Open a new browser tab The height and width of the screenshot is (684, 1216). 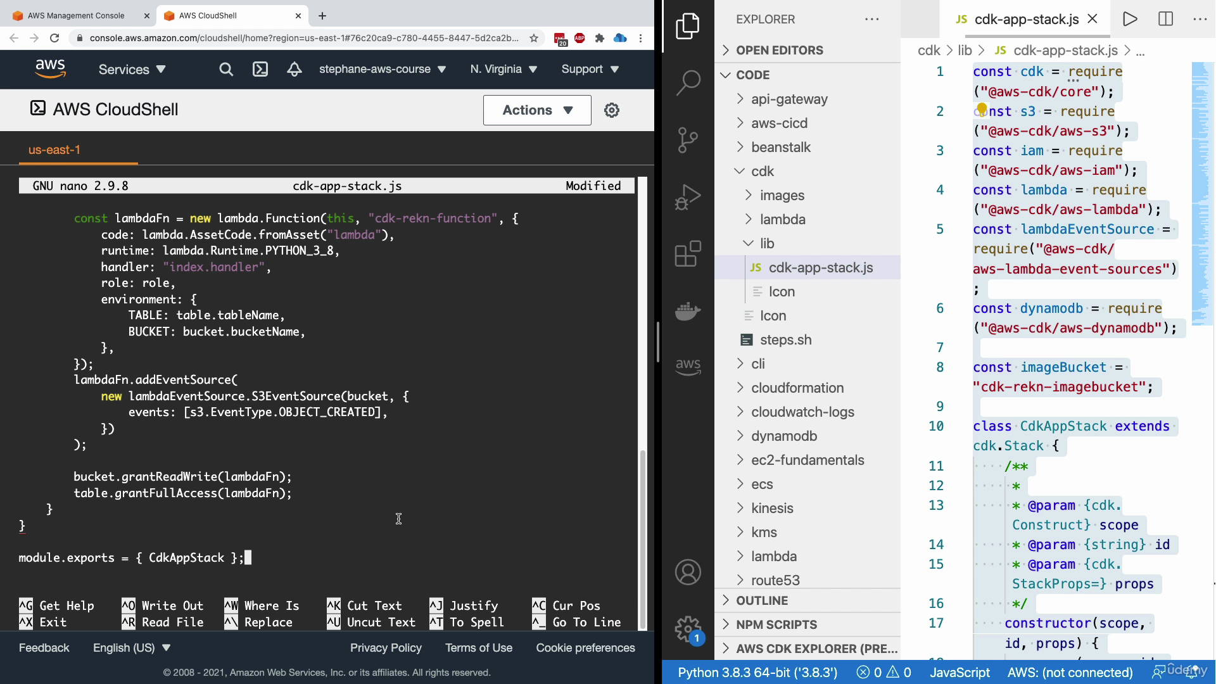pos(322,16)
